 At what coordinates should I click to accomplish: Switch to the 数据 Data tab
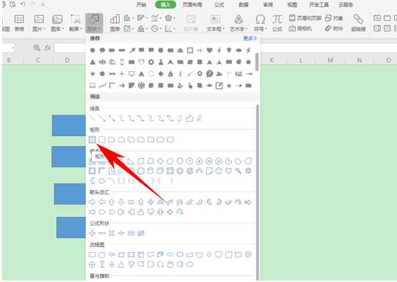(x=244, y=4)
